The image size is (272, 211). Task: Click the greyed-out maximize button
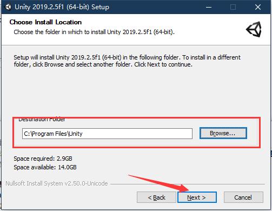pyautogui.click(x=233, y=7)
